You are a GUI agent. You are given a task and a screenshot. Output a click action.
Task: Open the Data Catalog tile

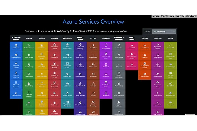coord(29,65)
